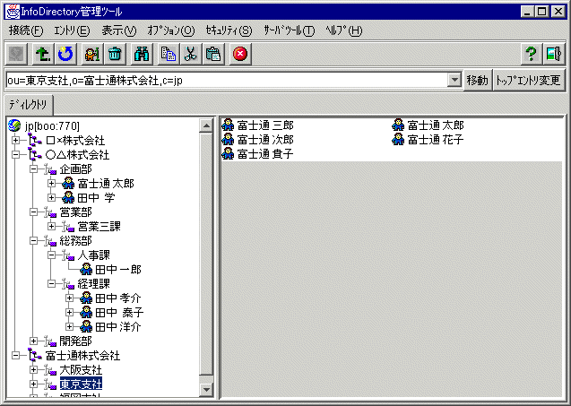Click the tree vertical scrollbar thumb

pos(206,255)
